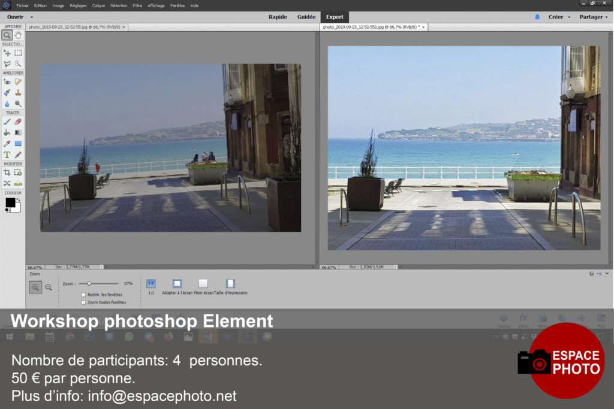Select the Red Eye removal tool
This screenshot has height=409, width=614.
(7, 81)
